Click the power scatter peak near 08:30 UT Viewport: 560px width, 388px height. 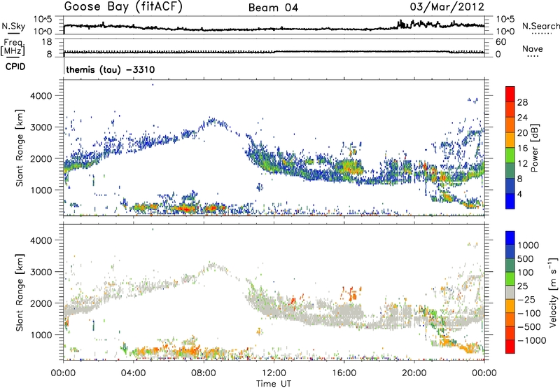tap(213, 121)
